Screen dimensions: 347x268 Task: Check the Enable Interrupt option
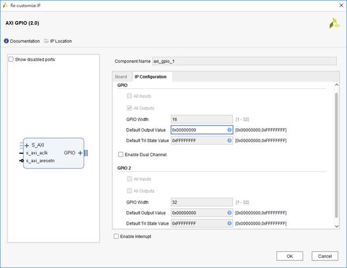[116, 236]
